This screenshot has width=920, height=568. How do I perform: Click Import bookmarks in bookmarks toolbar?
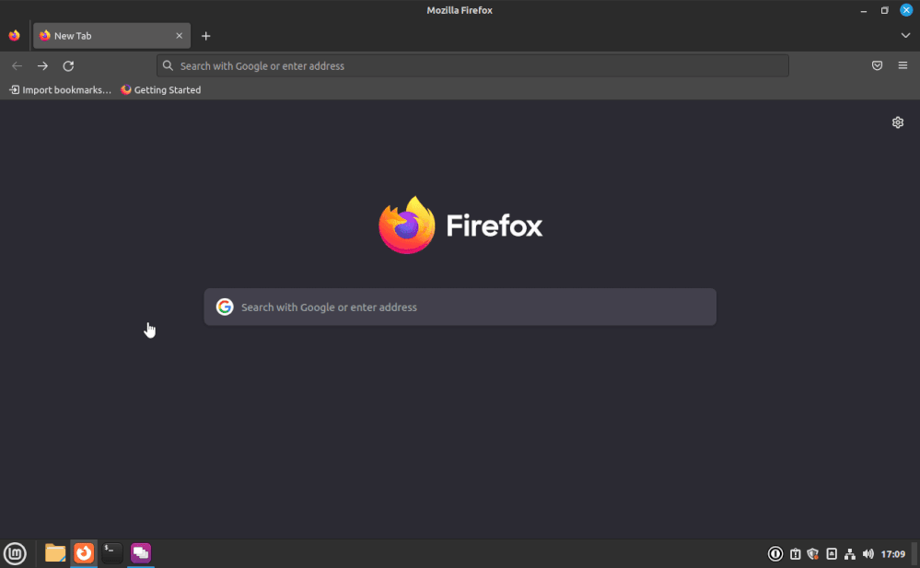click(x=60, y=90)
